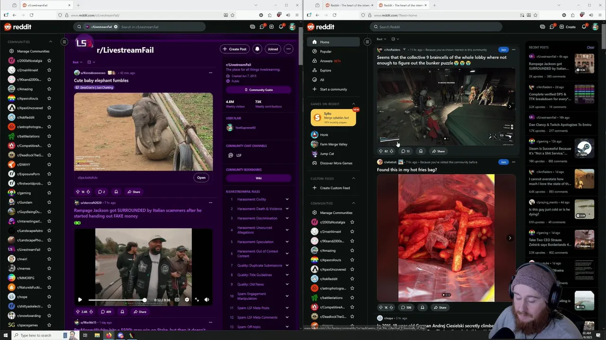
Task: Open the more options beside Joined button
Action: pyautogui.click(x=288, y=49)
